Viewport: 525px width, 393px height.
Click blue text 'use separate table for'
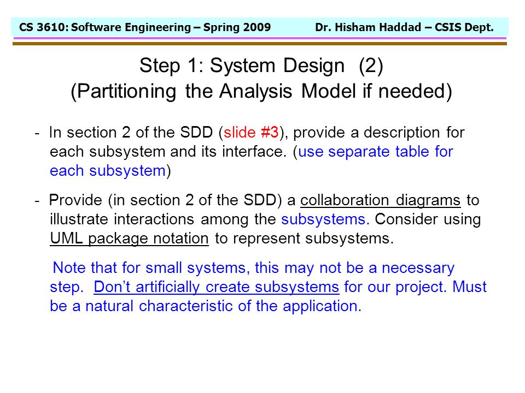(376, 152)
